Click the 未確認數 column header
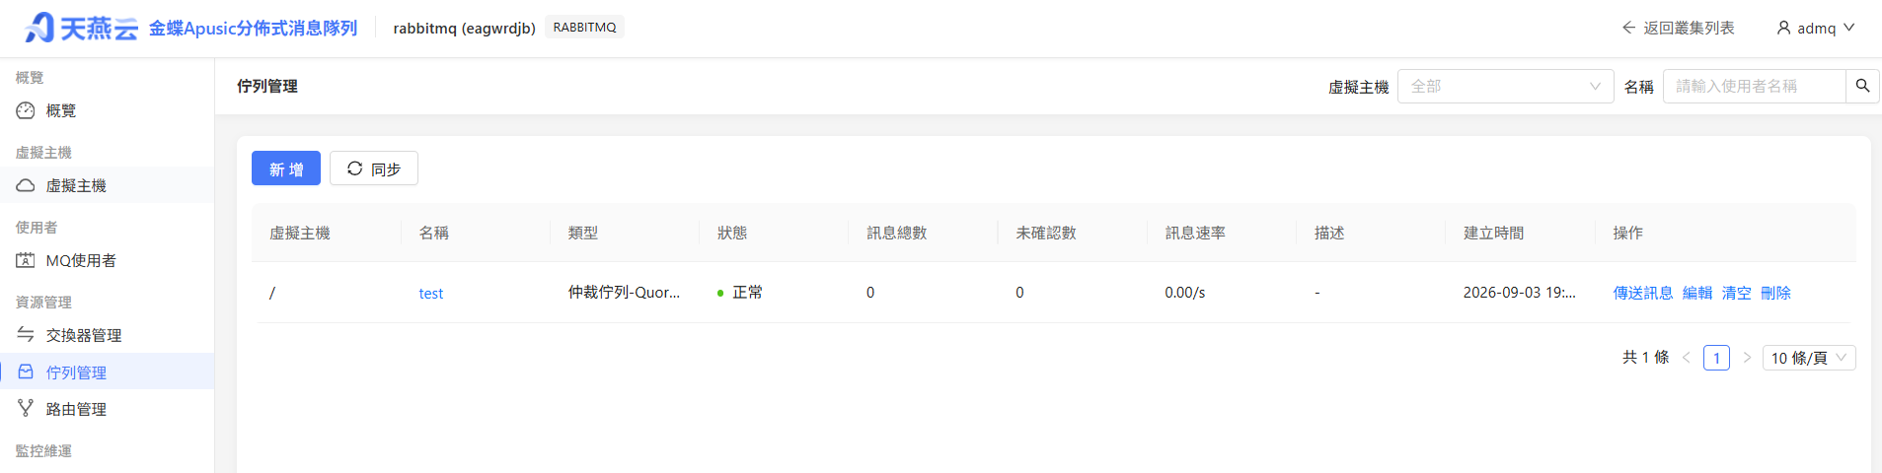This screenshot has width=1882, height=473. [x=1046, y=233]
